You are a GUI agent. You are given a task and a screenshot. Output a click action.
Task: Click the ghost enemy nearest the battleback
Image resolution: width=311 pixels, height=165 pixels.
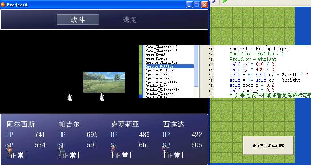[x=102, y=97]
